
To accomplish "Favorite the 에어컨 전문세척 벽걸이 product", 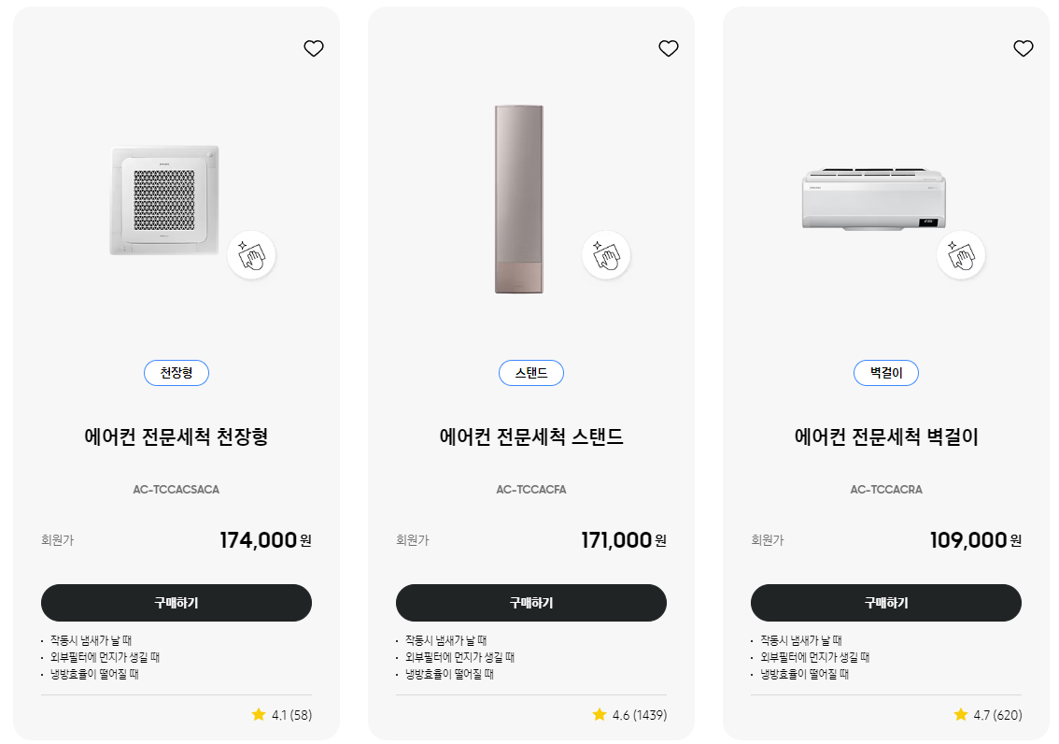I will (1024, 48).
